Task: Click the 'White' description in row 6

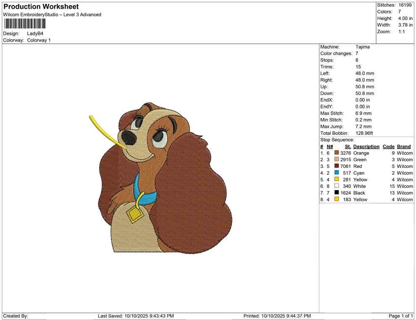Action: tap(360, 186)
